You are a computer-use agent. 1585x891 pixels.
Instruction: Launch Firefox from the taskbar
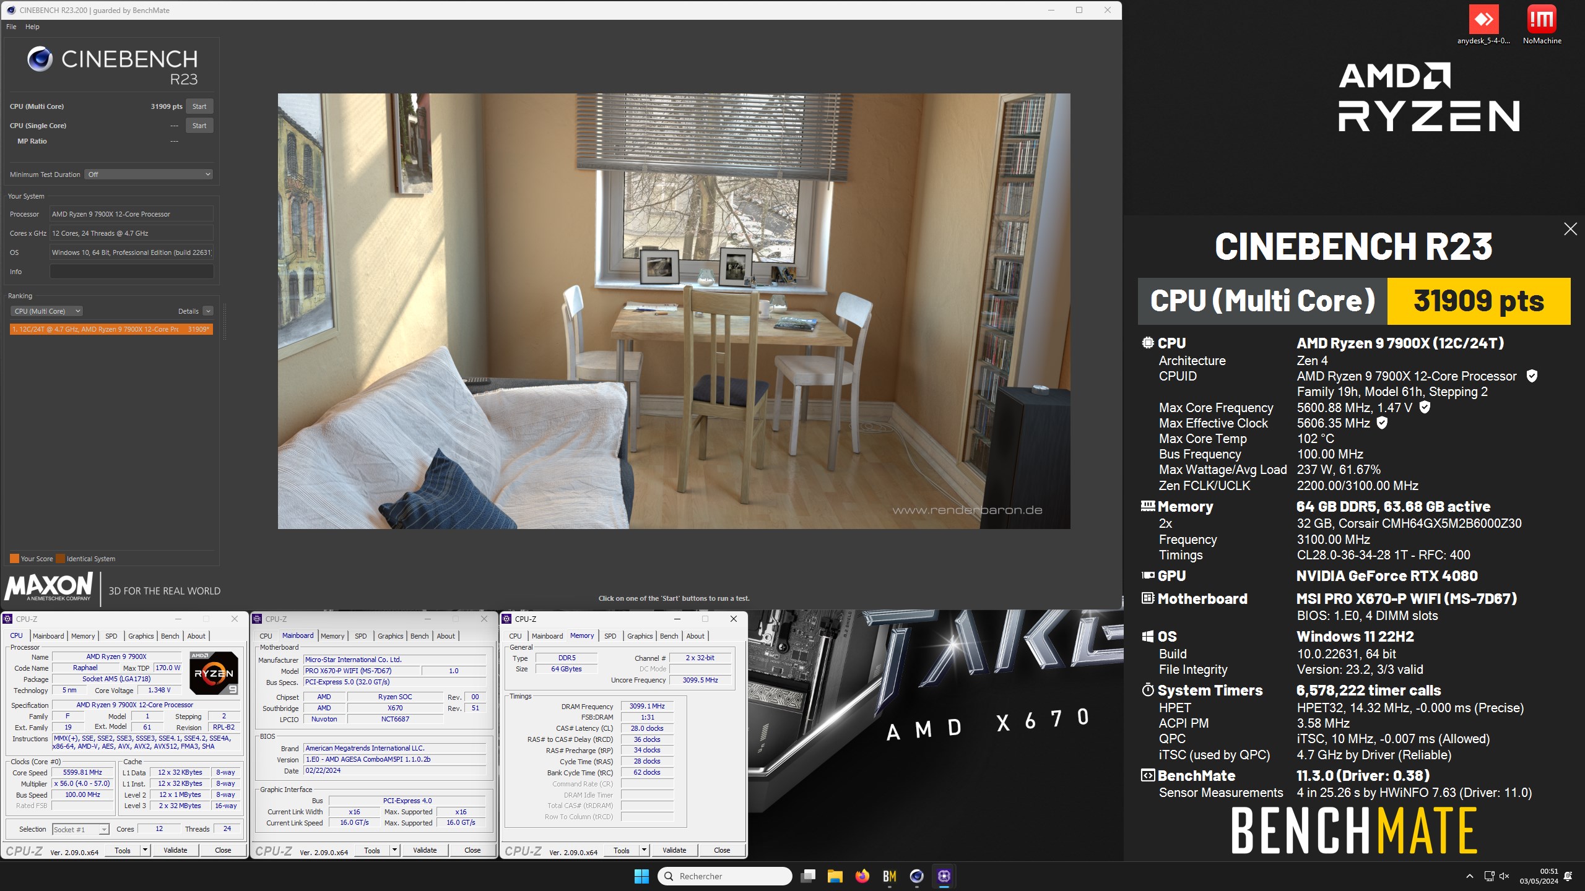tap(862, 876)
